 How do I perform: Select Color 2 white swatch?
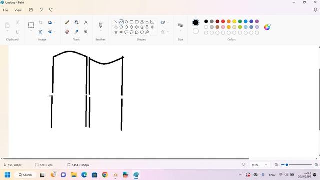pos(196,31)
